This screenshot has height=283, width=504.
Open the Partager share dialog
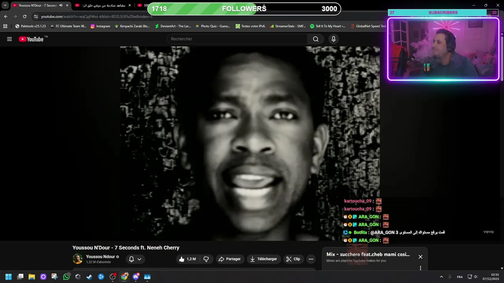coord(230,259)
